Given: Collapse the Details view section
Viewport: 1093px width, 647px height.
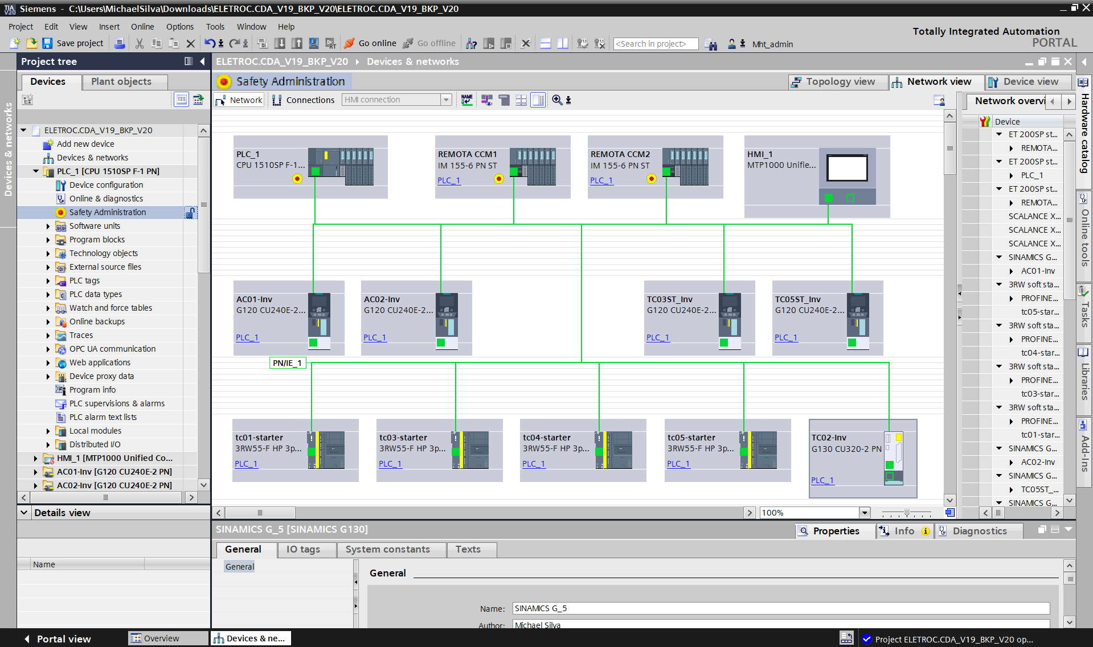Looking at the screenshot, I should tap(24, 513).
